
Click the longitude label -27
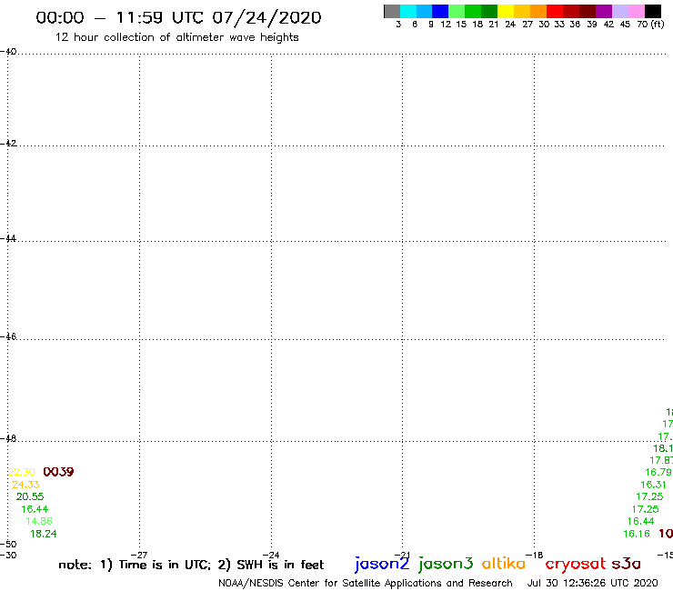pos(139,555)
